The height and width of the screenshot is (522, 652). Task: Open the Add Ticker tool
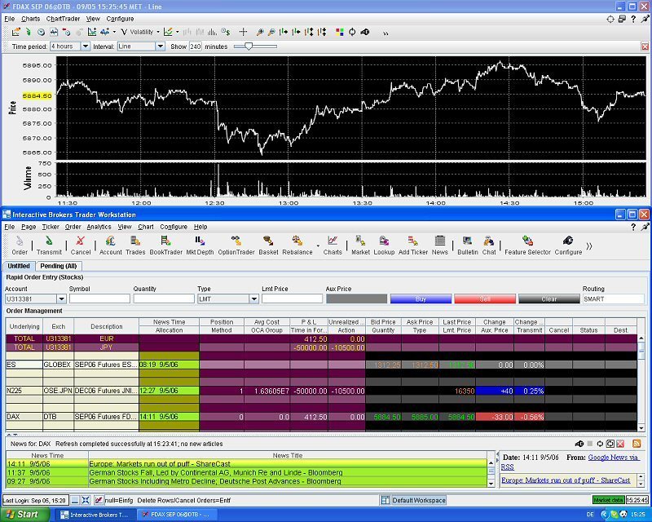tap(411, 241)
